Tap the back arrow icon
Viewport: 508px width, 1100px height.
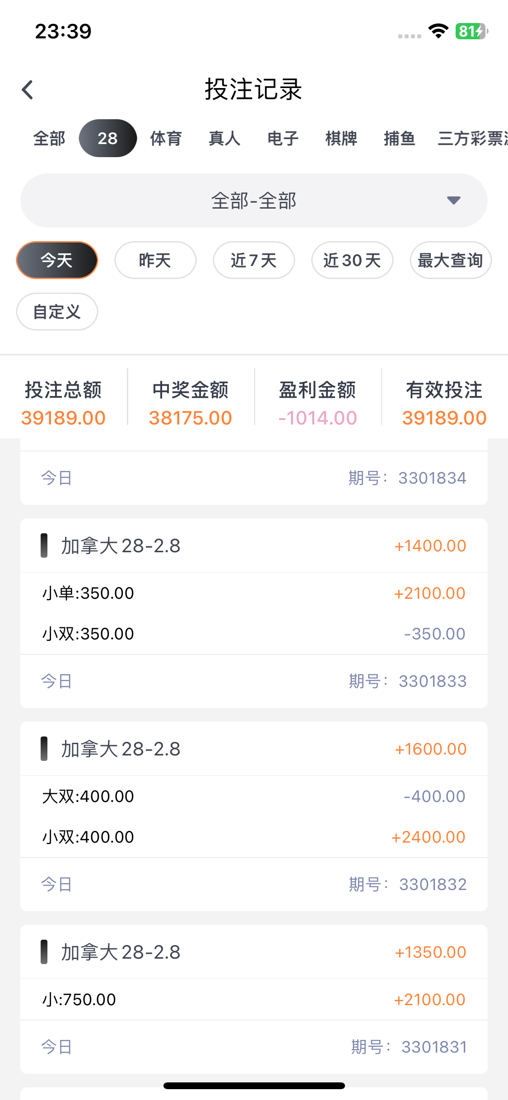point(28,89)
